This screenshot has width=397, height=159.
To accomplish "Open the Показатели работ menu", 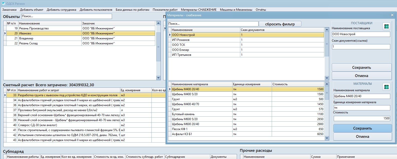I will click(x=165, y=10).
